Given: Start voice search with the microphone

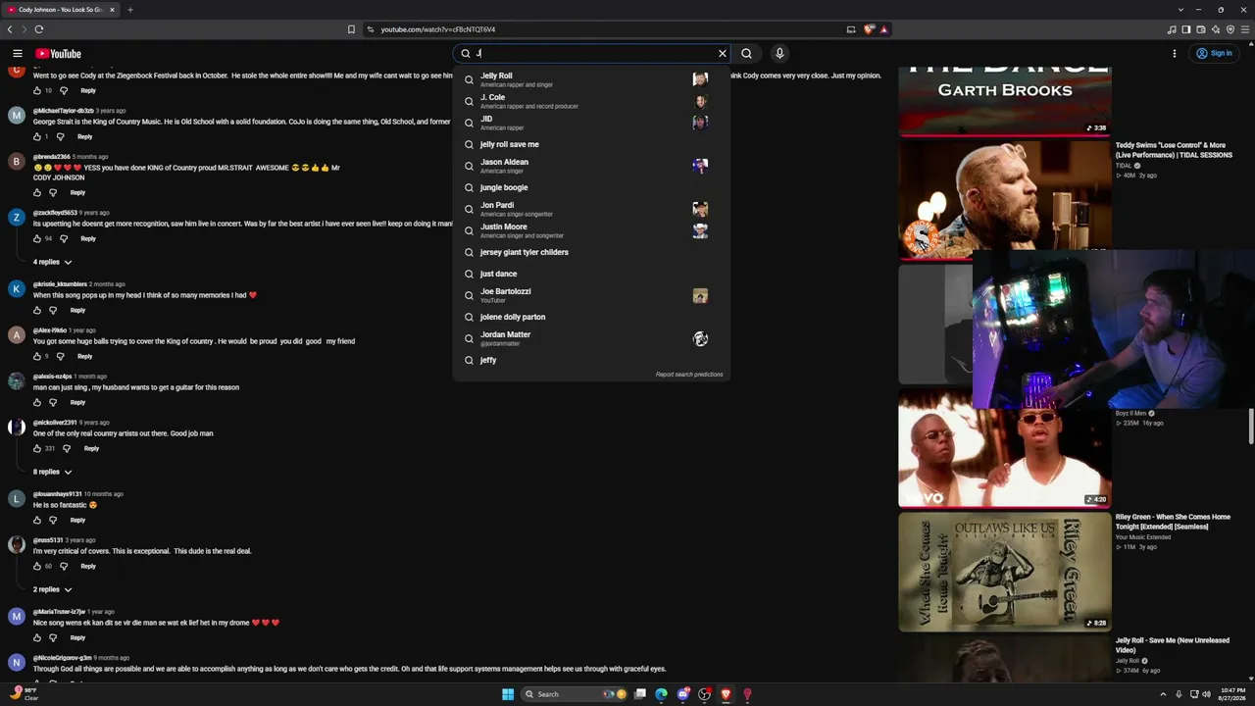Looking at the screenshot, I should (x=779, y=54).
